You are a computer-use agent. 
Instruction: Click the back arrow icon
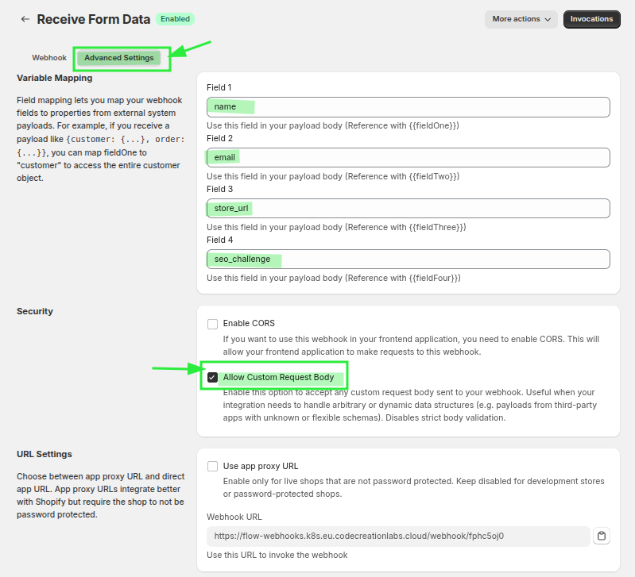click(25, 19)
